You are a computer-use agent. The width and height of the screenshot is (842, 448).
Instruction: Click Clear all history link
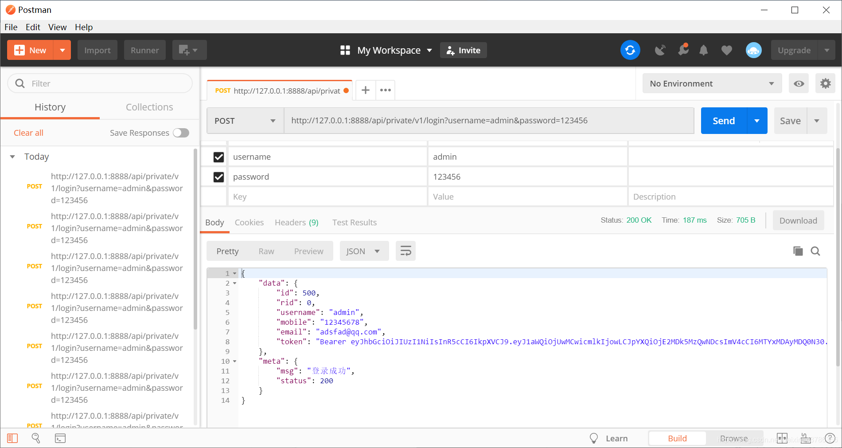tap(28, 133)
